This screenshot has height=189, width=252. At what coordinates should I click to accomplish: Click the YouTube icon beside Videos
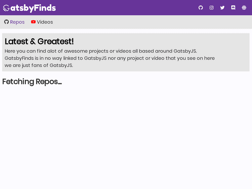click(33, 22)
